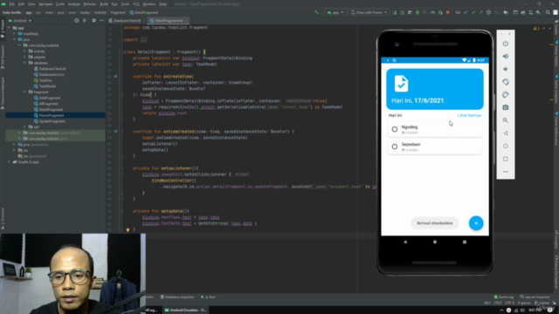Raise emulator volume with volume up icon
The width and height of the screenshot is (559, 314).
pos(506,56)
